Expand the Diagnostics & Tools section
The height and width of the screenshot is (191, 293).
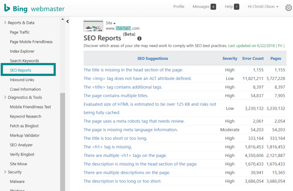(23, 97)
